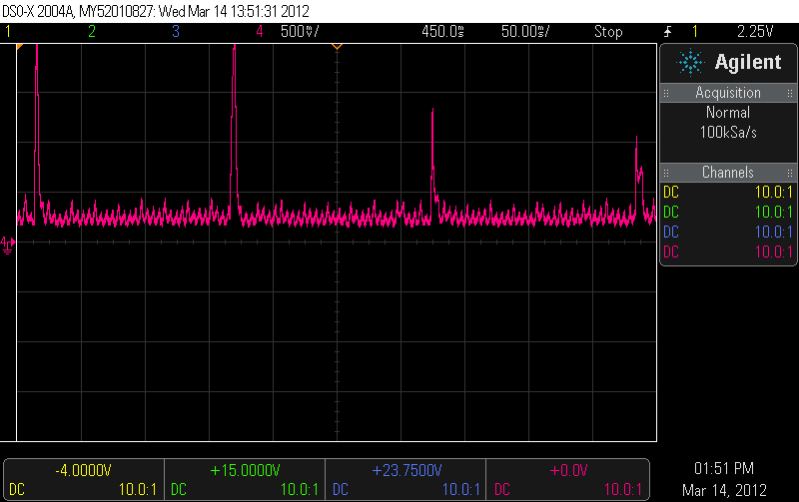Click the right grip dots on Acquisition header
The width and height of the screenshot is (799, 502).
790,93
